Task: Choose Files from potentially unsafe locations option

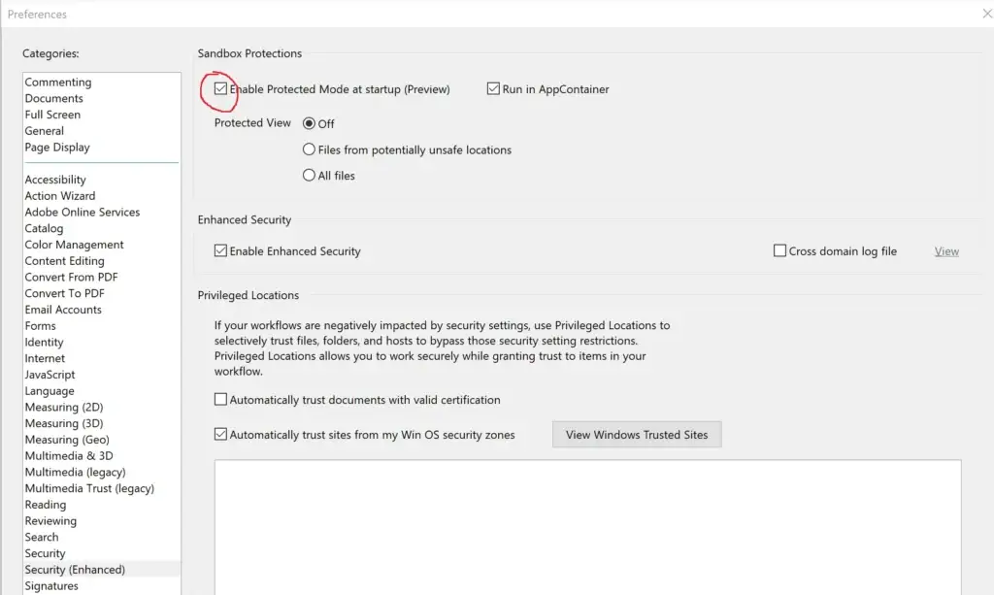Action: (310, 150)
